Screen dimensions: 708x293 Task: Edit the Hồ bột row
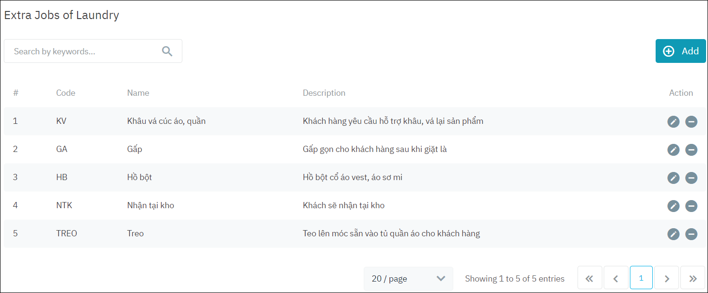(x=673, y=178)
